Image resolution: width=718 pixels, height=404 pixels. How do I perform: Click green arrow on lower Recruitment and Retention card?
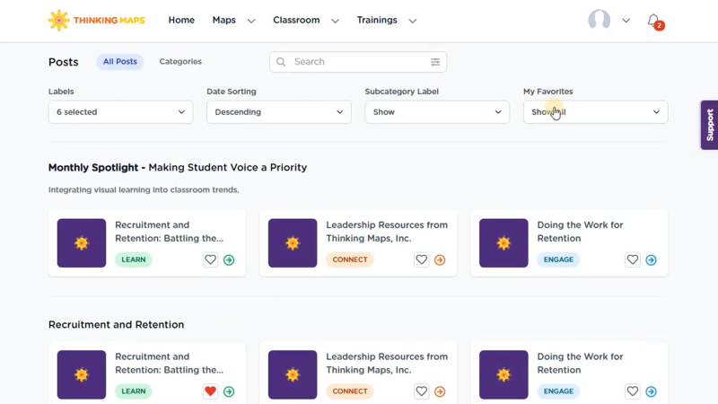229,391
